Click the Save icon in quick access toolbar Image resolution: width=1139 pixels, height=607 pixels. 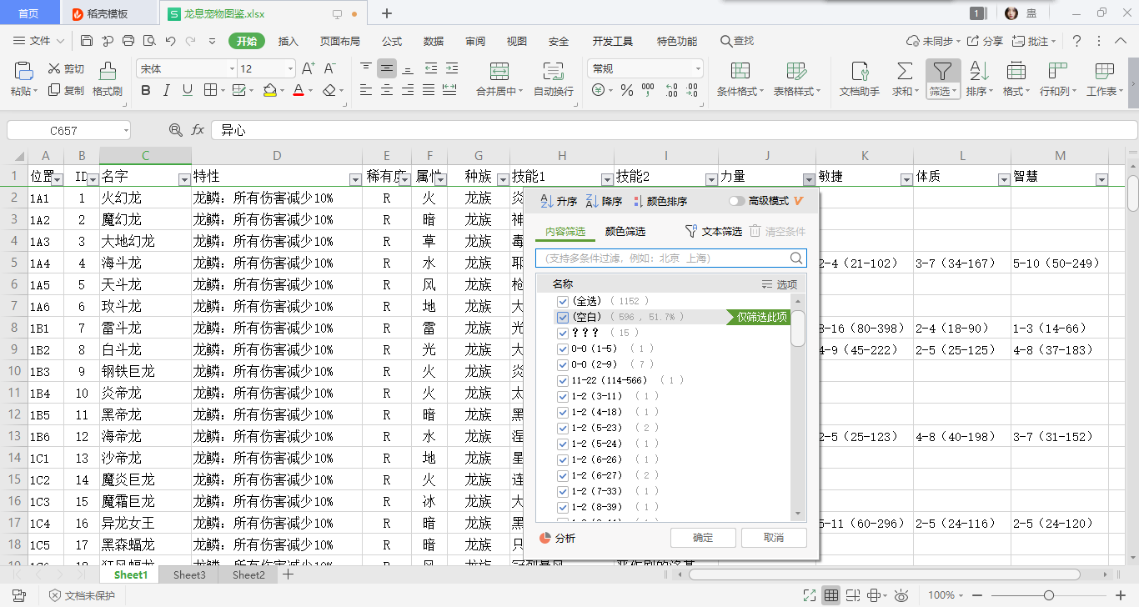(87, 41)
